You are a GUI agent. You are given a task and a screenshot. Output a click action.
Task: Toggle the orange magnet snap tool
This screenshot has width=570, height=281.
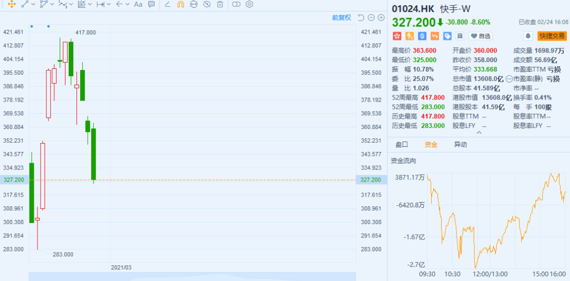click(180, 4)
